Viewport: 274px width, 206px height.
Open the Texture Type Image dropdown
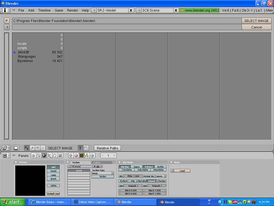coord(103,173)
